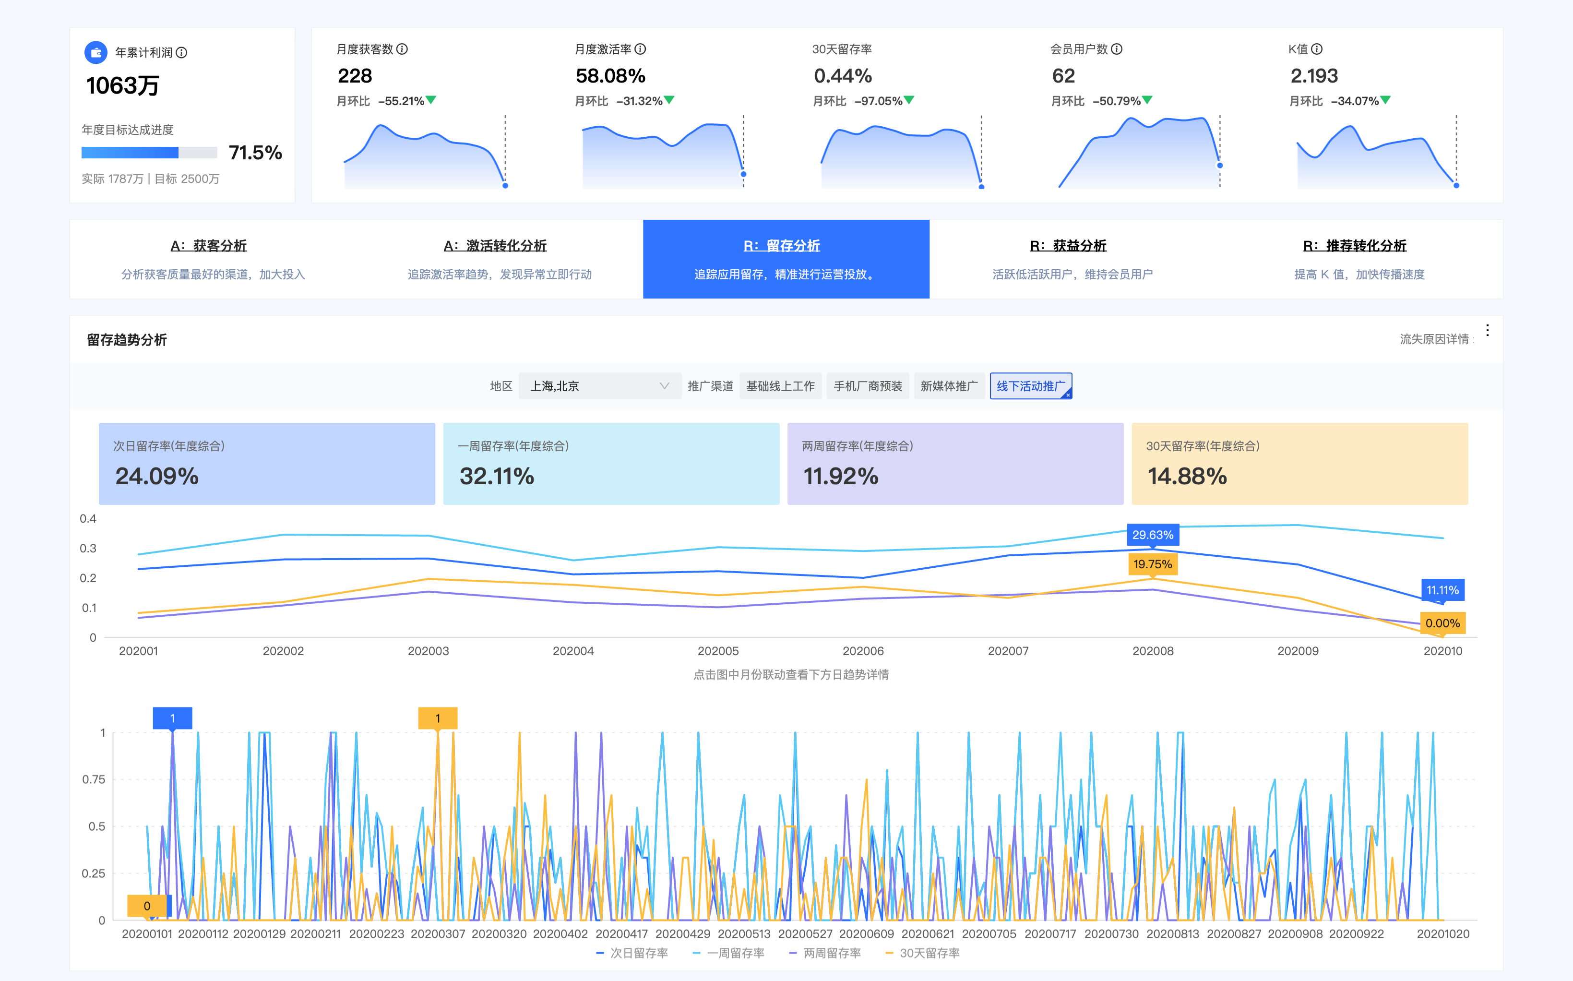Click the 年度目标达成进度 progress bar

tap(149, 153)
